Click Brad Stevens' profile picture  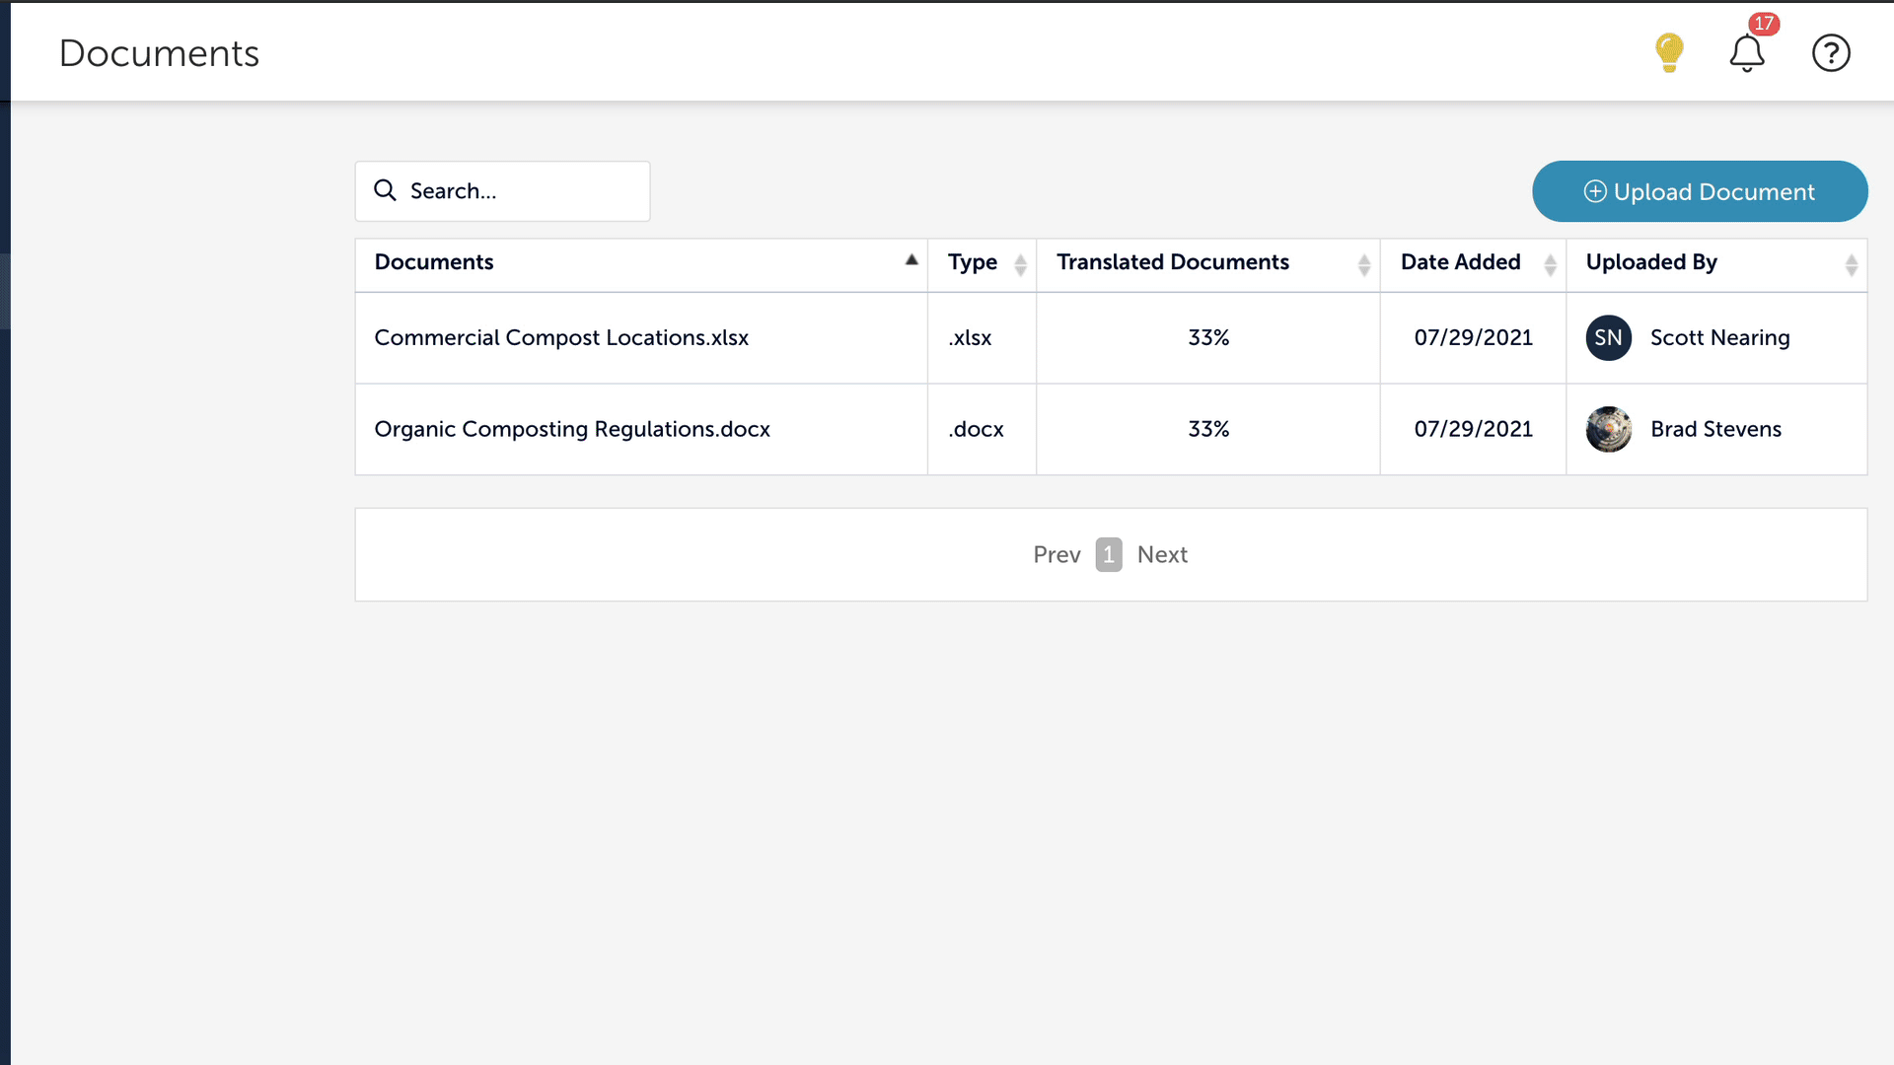tap(1608, 430)
